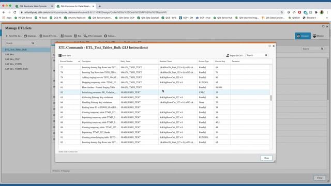
Task: Click the Process Step column header
Action: tap(222, 61)
